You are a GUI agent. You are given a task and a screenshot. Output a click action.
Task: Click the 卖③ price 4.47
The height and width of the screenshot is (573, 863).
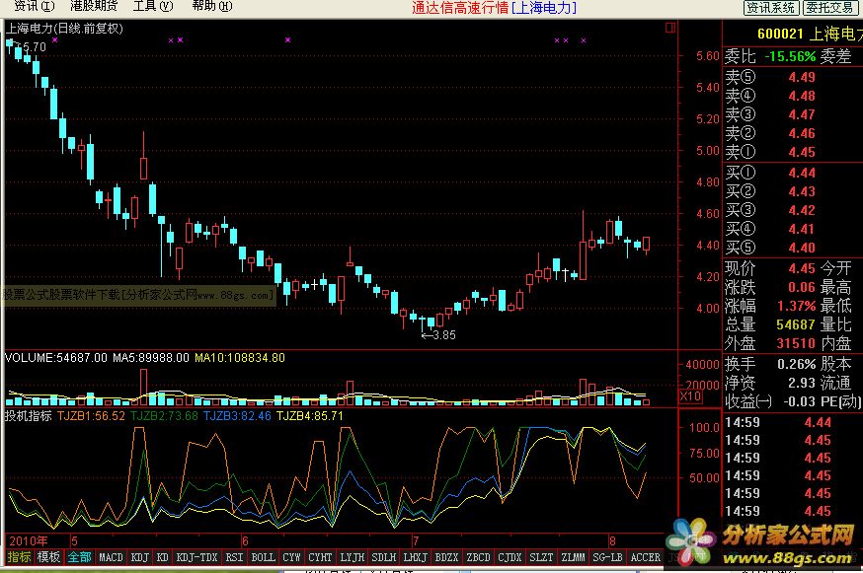coord(802,114)
